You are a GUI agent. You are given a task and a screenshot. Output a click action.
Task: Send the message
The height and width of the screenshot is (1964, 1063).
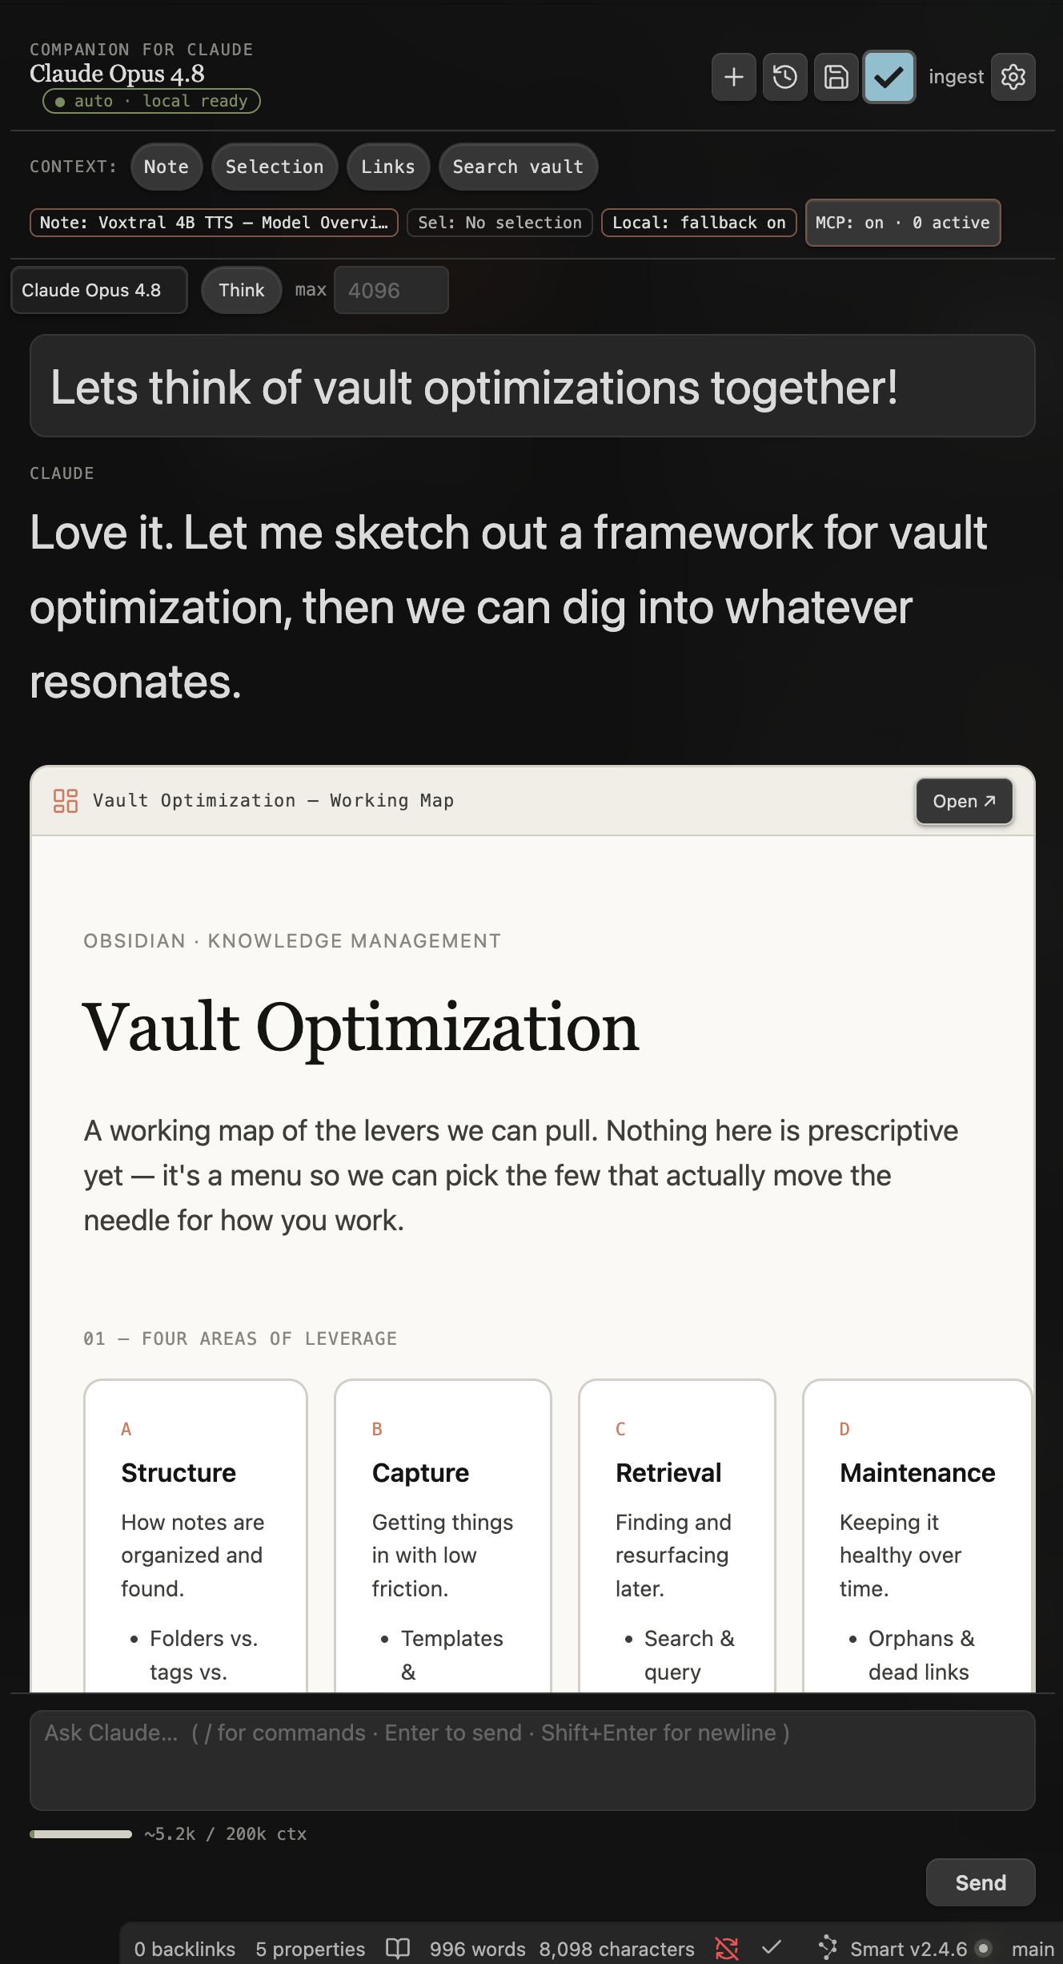coord(981,1882)
